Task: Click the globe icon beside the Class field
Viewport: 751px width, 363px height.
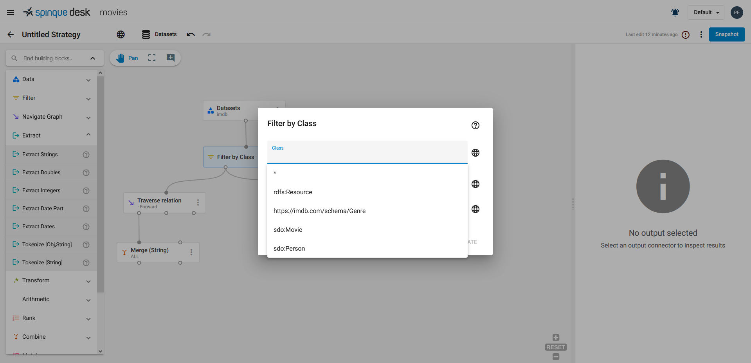Action: pyautogui.click(x=475, y=153)
